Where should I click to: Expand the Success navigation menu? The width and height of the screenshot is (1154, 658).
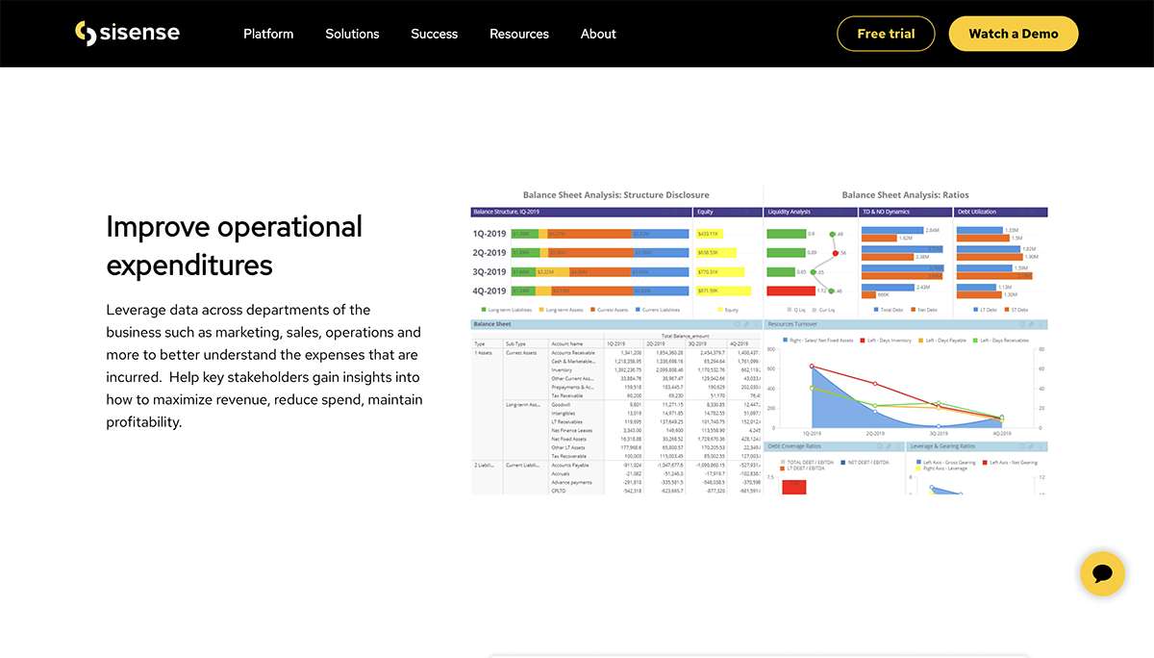[435, 34]
